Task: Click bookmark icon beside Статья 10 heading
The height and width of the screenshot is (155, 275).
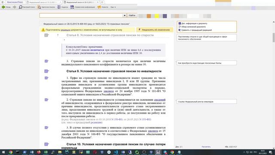Action: pyautogui.click(x=46, y=144)
